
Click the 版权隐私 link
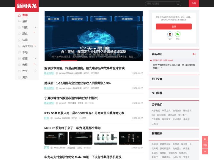[187, 111]
